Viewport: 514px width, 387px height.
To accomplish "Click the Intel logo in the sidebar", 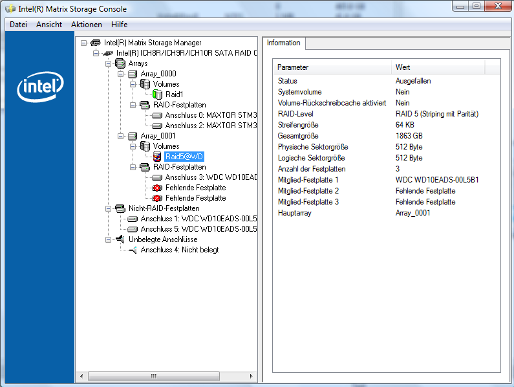I will [x=40, y=87].
